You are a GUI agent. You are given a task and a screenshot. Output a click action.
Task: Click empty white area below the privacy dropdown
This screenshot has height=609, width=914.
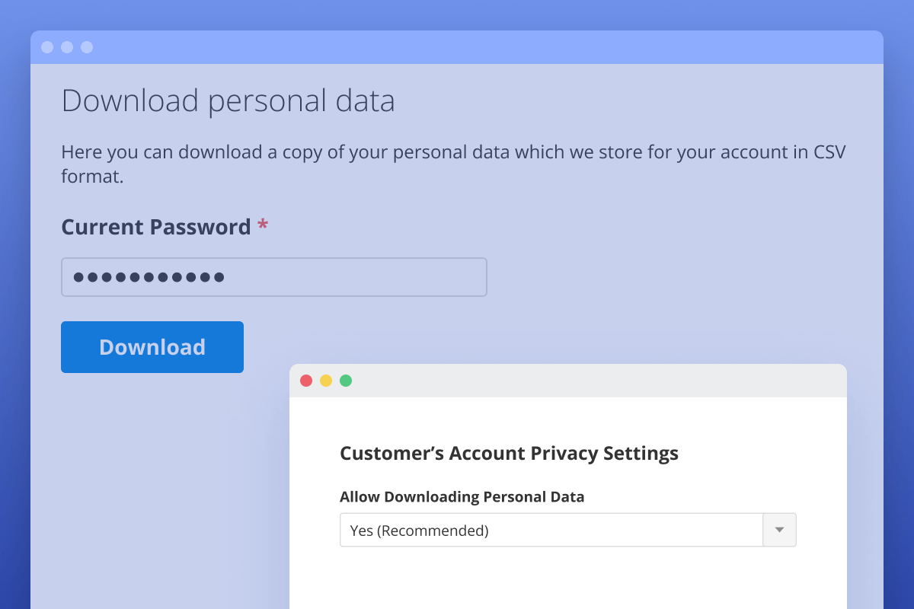(x=567, y=579)
